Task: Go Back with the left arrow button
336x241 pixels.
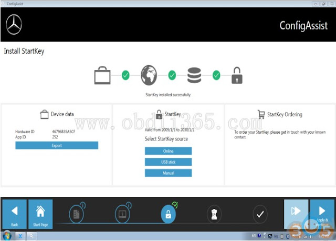Action: [14, 214]
